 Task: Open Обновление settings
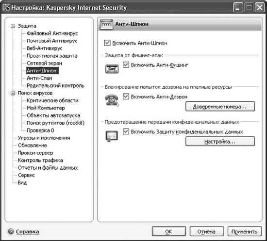coord(33,145)
